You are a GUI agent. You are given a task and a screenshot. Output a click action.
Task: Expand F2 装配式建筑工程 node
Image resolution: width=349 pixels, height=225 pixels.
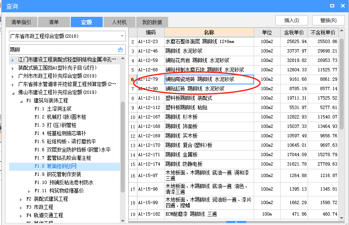coord(21,200)
